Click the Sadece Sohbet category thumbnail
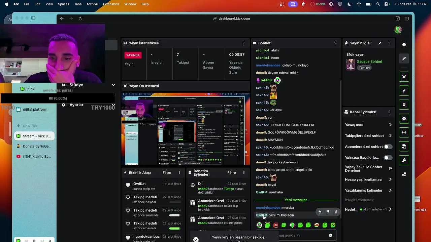 (351, 65)
